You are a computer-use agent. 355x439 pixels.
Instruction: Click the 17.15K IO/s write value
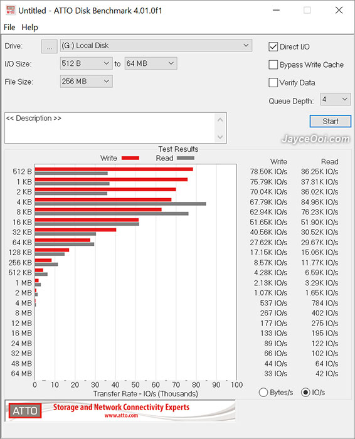click(x=268, y=253)
